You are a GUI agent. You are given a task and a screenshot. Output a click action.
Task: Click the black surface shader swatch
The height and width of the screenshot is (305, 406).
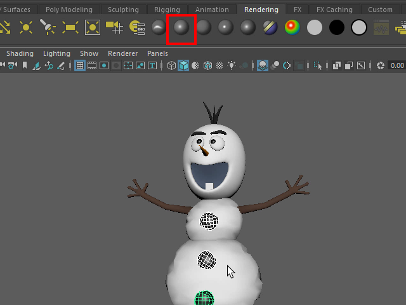pos(337,27)
